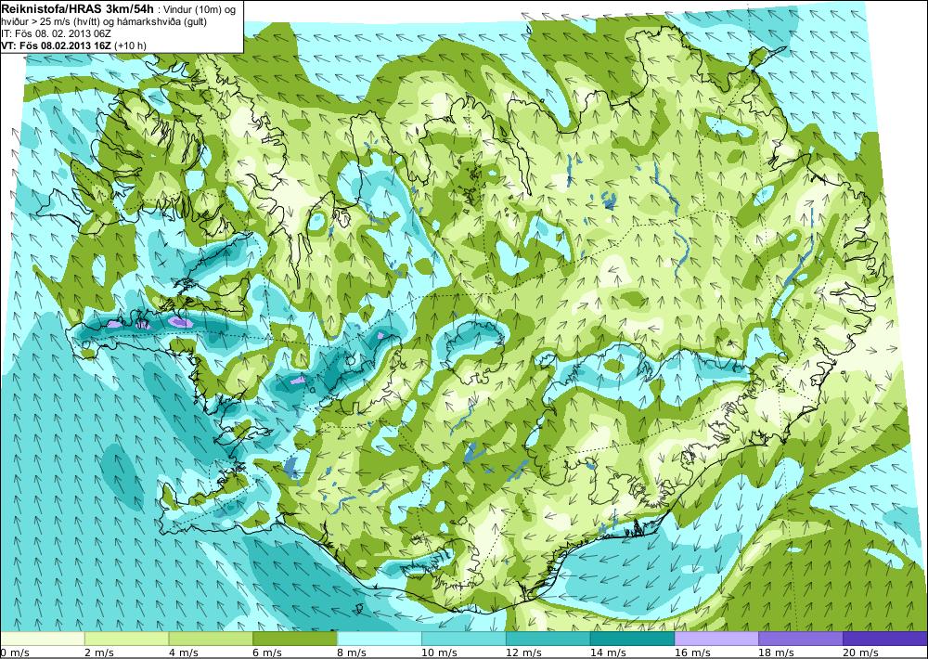The width and height of the screenshot is (928, 659).
Task: Click the '2 m/s' legend label
Action: point(99,653)
